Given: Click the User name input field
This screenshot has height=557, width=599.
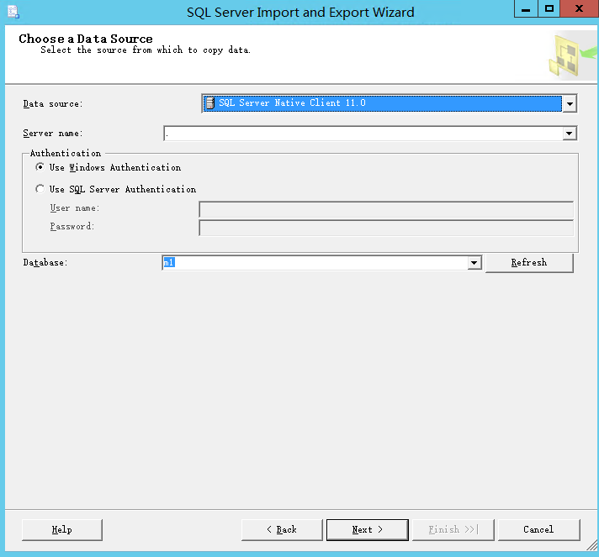Looking at the screenshot, I should (386, 209).
